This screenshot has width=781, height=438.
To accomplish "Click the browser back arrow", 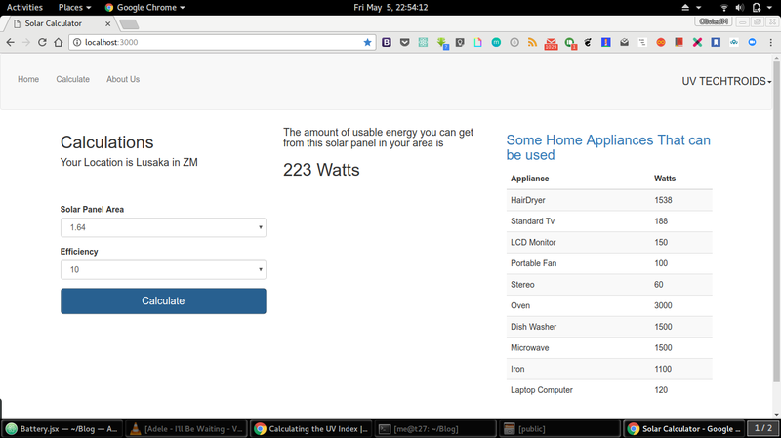I will (10, 43).
